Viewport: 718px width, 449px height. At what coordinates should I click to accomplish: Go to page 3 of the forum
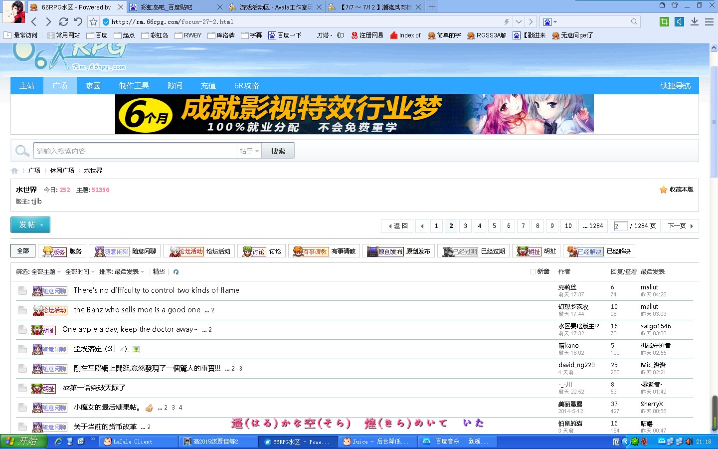click(465, 226)
